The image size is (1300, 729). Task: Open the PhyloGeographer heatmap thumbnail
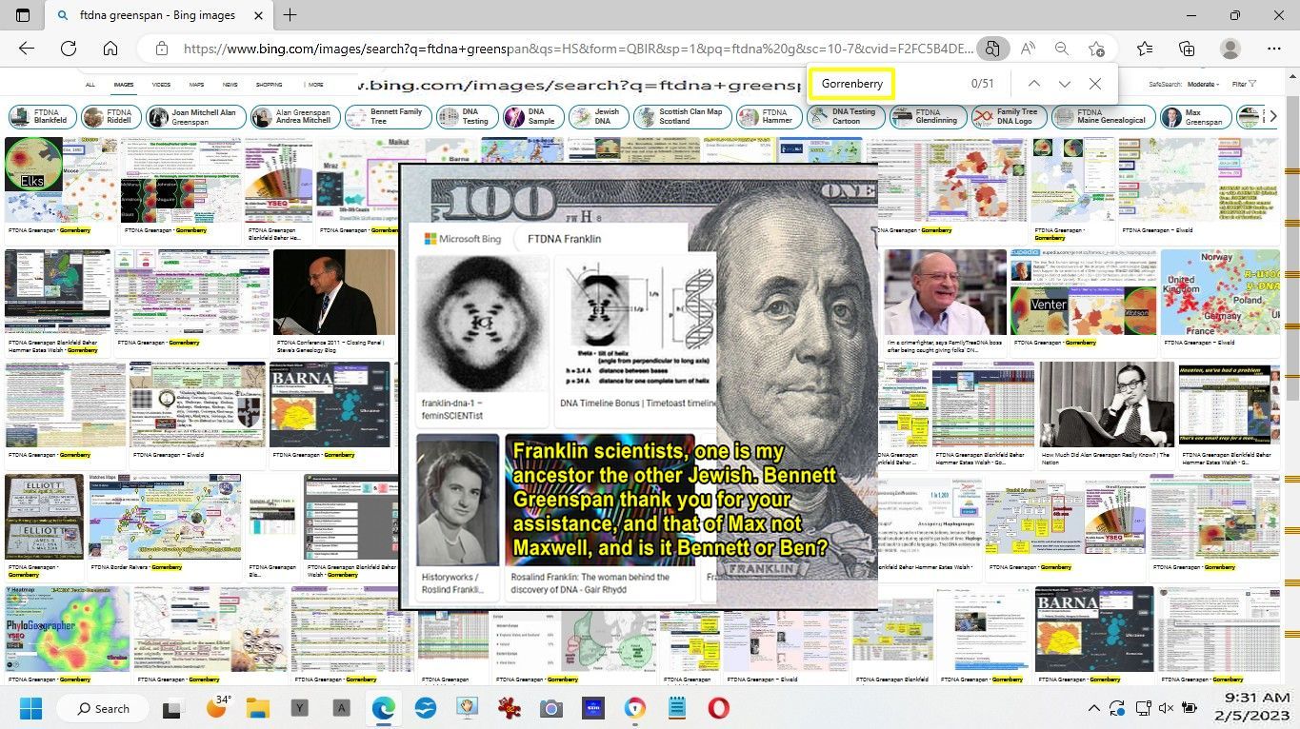pyautogui.click(x=67, y=629)
